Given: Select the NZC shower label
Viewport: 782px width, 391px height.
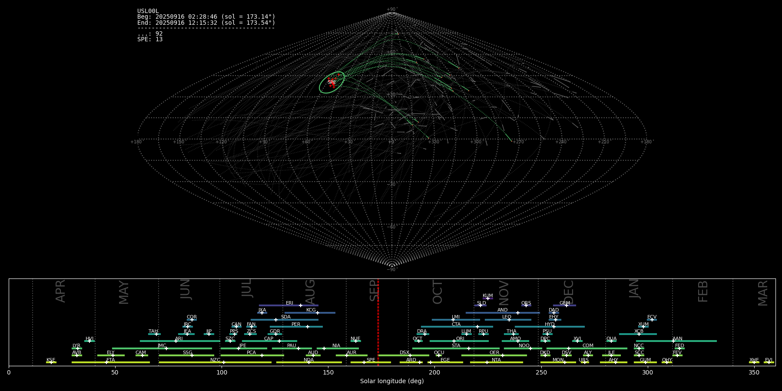Looking at the screenshot, I should pyautogui.click(x=215, y=360).
